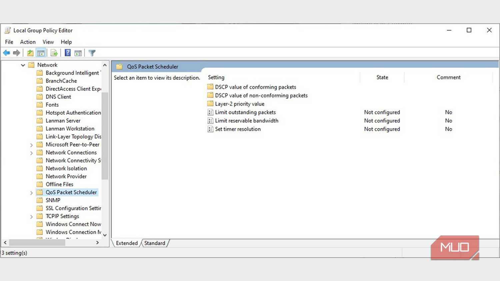500x281 pixels.
Task: Click the DSCP value of conforming packets folder icon
Action: tap(210, 87)
